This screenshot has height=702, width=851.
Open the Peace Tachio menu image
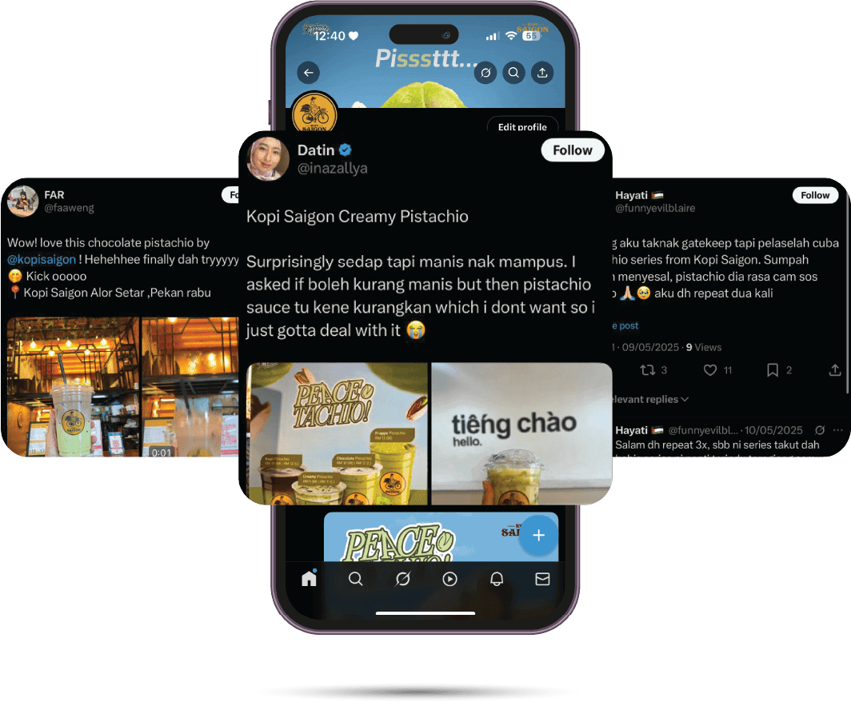coord(337,434)
